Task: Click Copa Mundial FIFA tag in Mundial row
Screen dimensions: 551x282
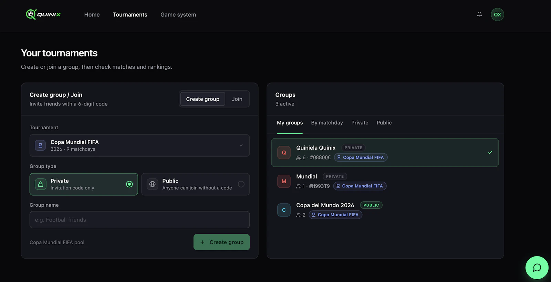Action: 360,186
